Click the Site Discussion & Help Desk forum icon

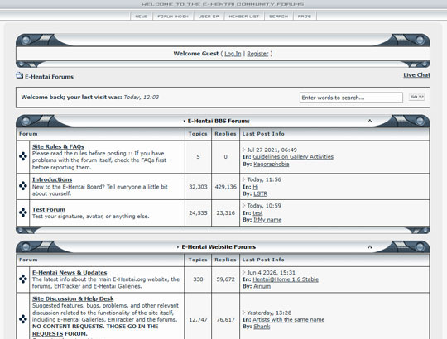pyautogui.click(x=23, y=319)
